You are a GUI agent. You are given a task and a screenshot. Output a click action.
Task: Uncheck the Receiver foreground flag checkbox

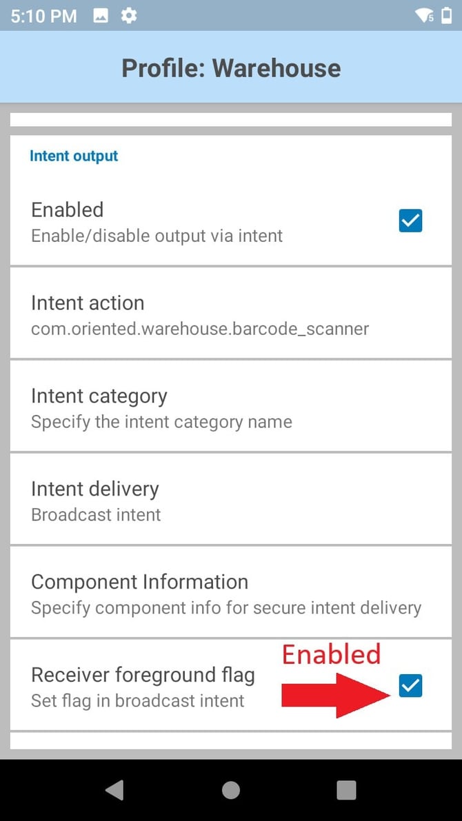[x=410, y=685]
